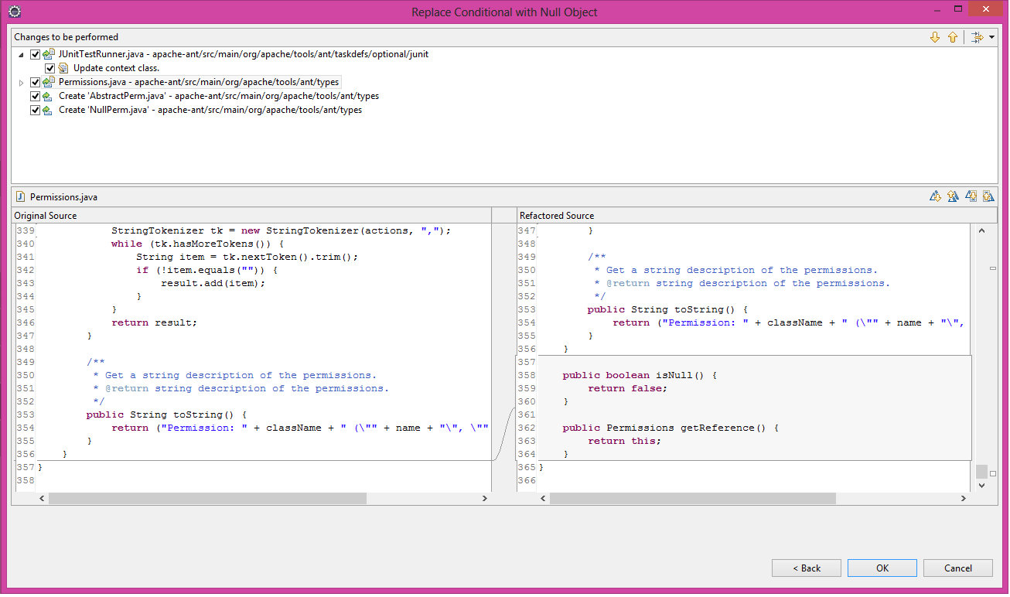The image size is (1010, 597).
Task: Click the Java file icon beside Permissions.java header
Action: pyautogui.click(x=21, y=196)
